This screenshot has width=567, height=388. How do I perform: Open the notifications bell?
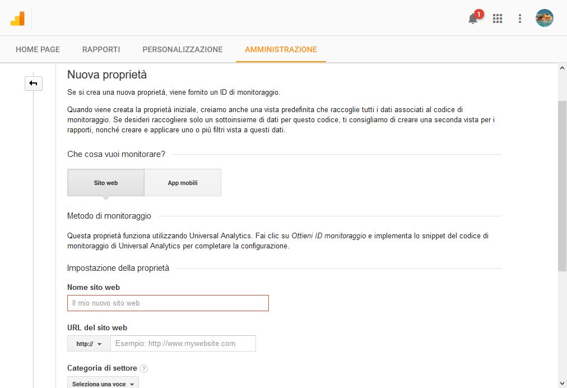point(473,19)
